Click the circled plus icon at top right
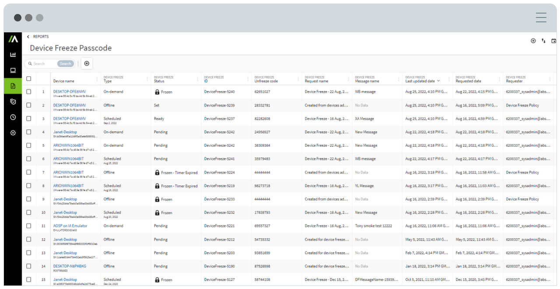The height and width of the screenshot is (289, 560). (533, 41)
